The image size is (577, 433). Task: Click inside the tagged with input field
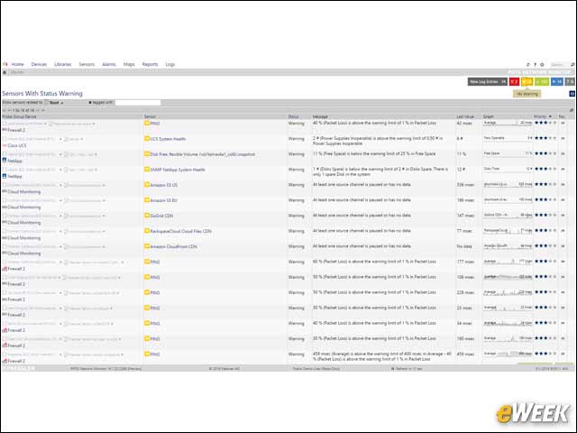(138, 103)
